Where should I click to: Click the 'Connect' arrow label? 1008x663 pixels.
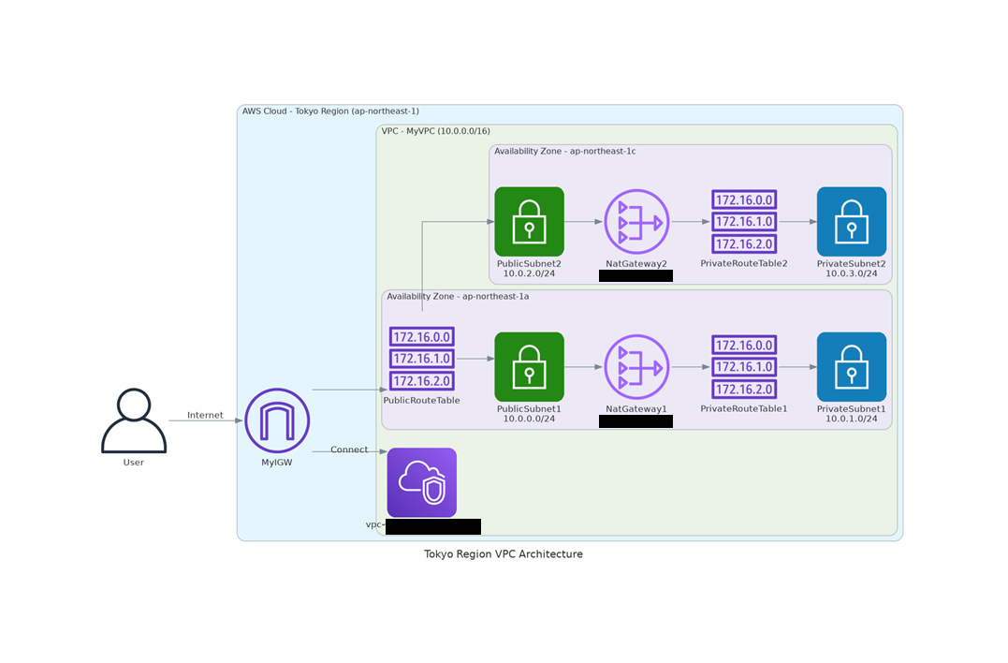click(349, 449)
